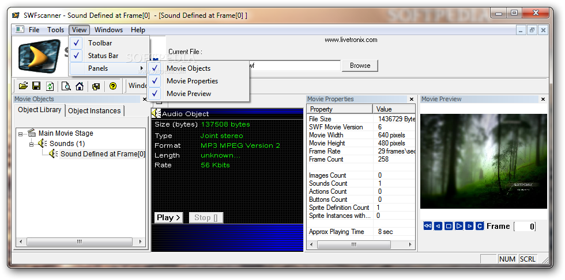The image size is (565, 280).
Task: Click the clapperboard icon for Main Movie Stage
Action: click(x=32, y=133)
